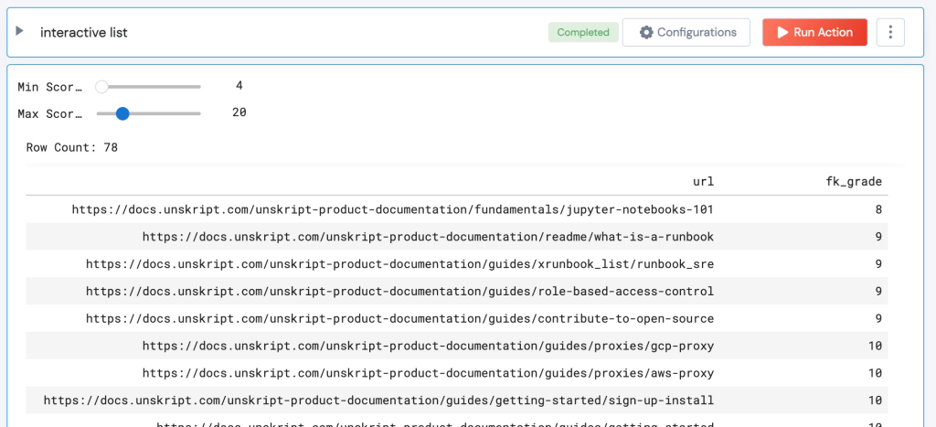This screenshot has width=936, height=427.
Task: Click the Min Score slider handle
Action: (102, 87)
